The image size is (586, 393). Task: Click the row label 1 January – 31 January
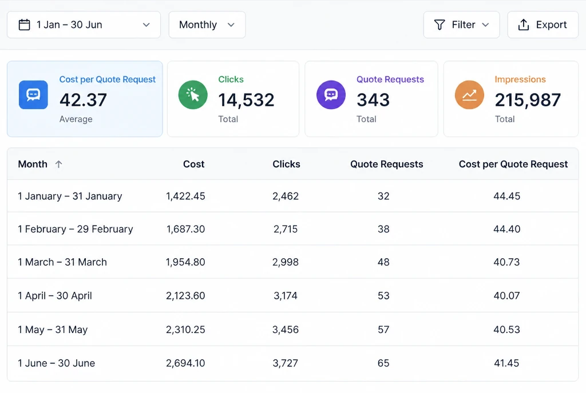[x=70, y=196]
